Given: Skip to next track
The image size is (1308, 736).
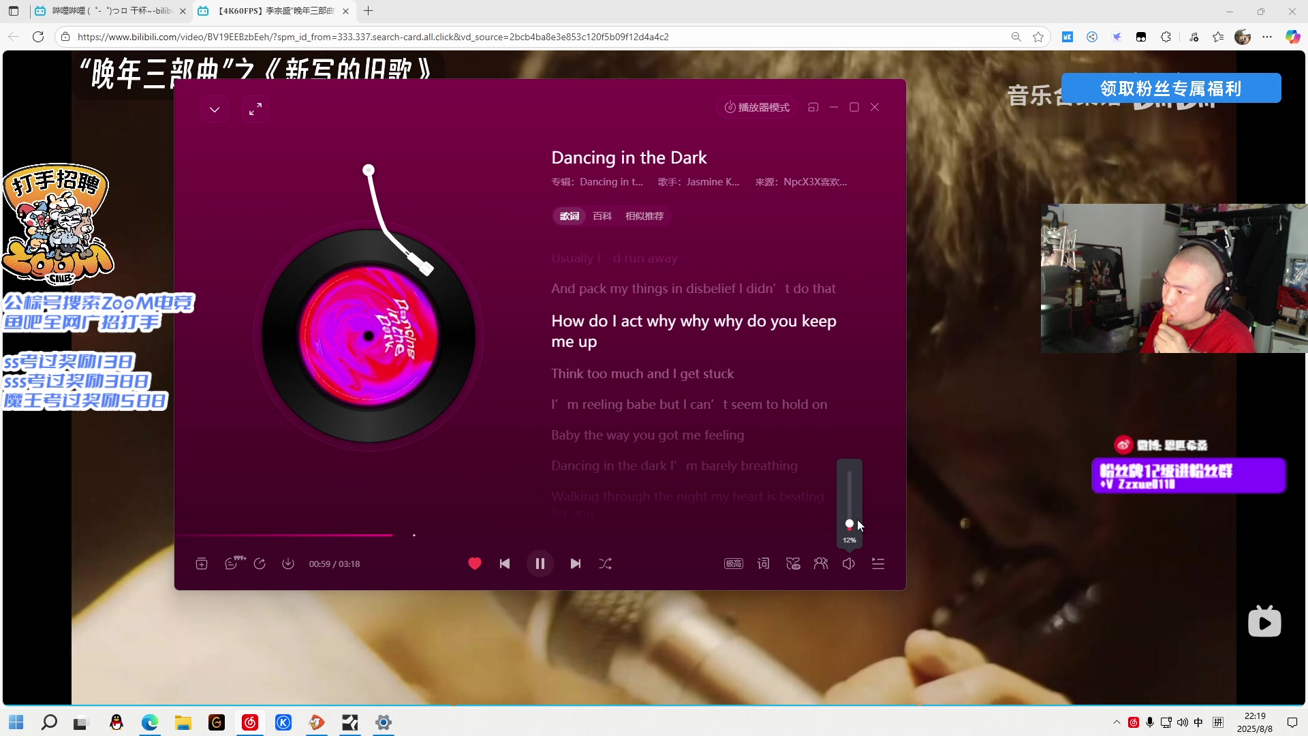Looking at the screenshot, I should pos(576,564).
